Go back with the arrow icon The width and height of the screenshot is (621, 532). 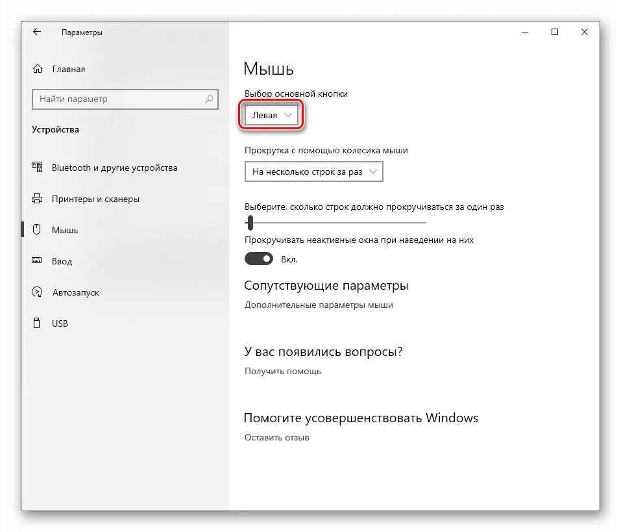(37, 32)
